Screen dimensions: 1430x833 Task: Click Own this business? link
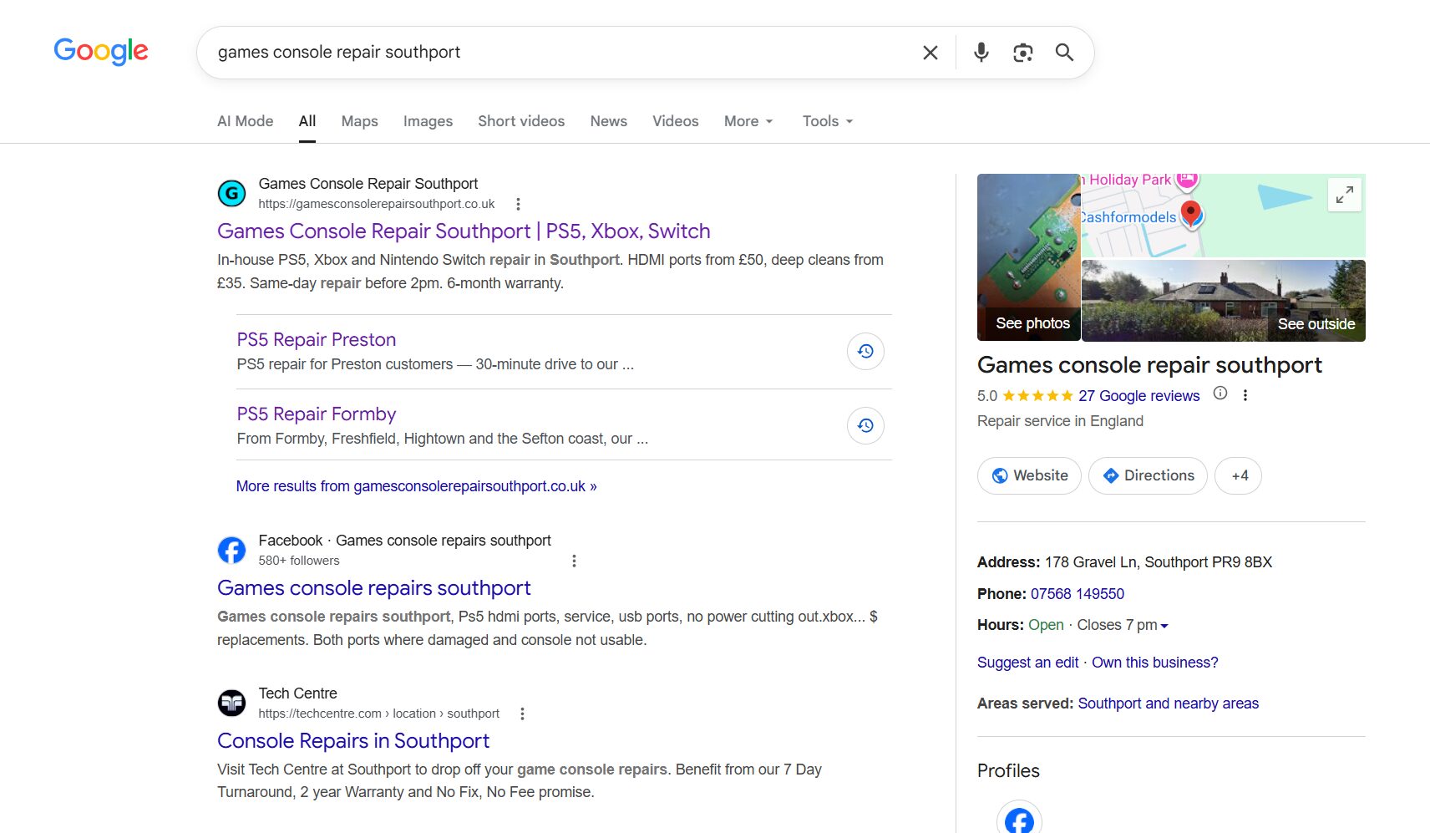[x=1155, y=663]
